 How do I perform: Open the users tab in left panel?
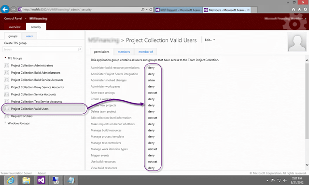(29, 36)
